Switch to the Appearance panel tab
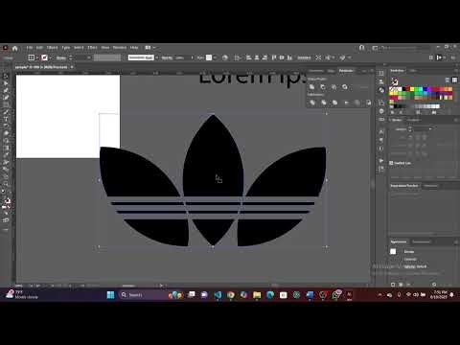This screenshot has width=460, height=345. pyautogui.click(x=399, y=241)
